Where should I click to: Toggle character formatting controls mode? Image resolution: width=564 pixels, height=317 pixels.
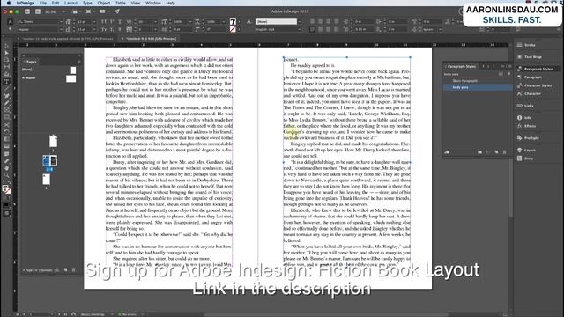[10, 22]
